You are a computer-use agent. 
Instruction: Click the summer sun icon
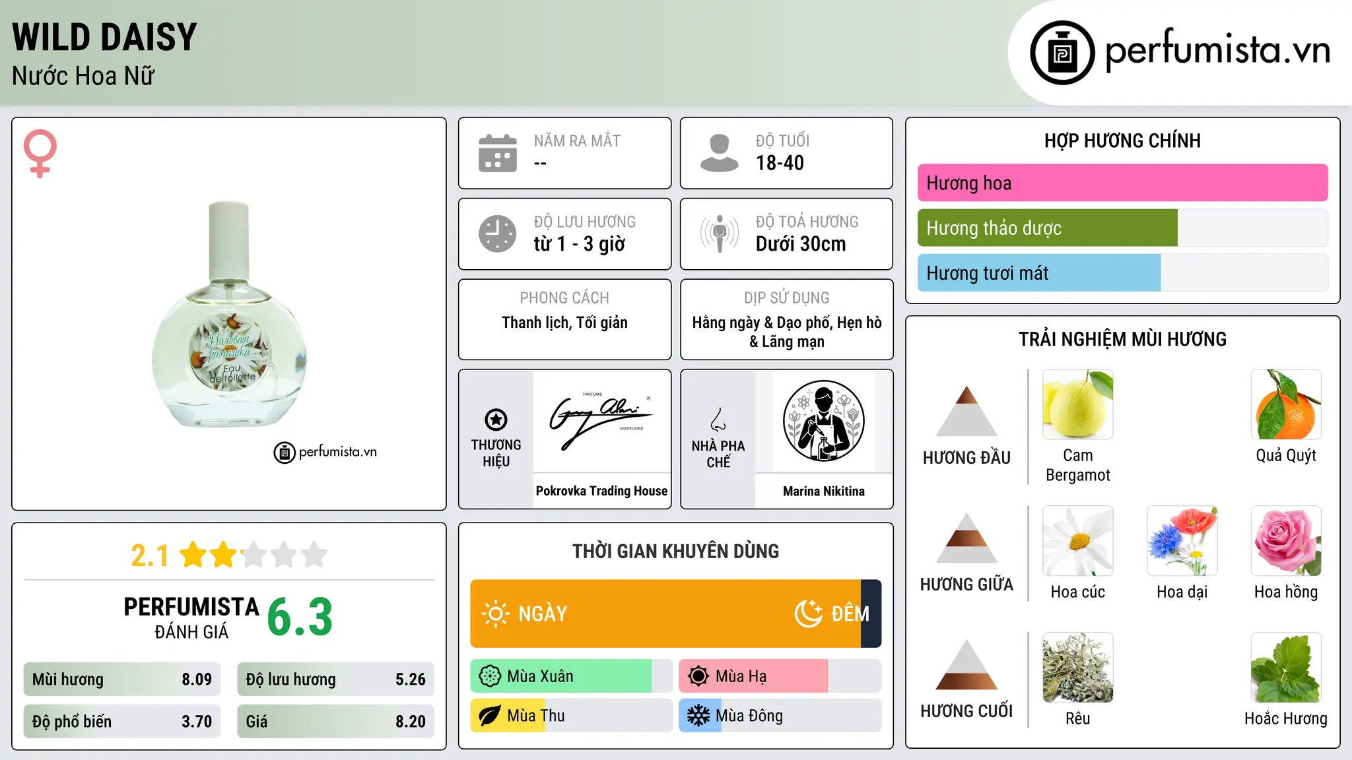point(698,676)
